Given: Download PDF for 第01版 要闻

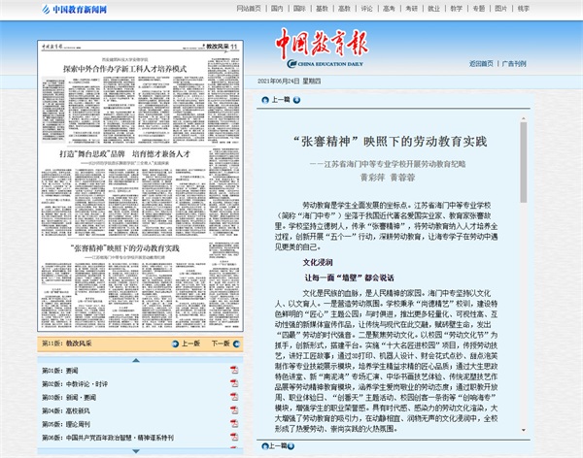Looking at the screenshot, I should (233, 370).
